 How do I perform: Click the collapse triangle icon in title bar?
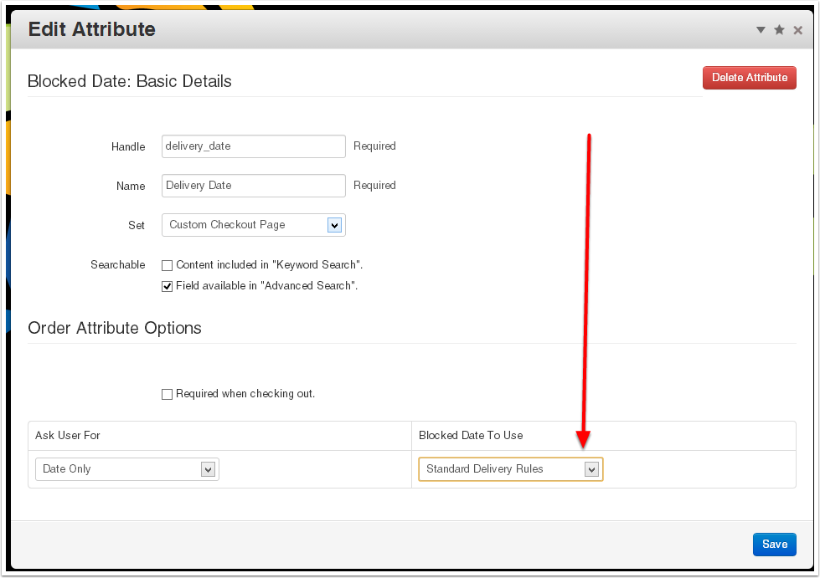pyautogui.click(x=761, y=30)
